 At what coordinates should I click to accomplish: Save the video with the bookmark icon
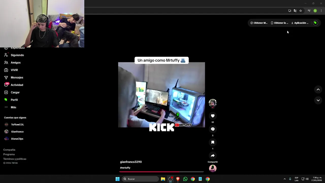pyautogui.click(x=213, y=142)
